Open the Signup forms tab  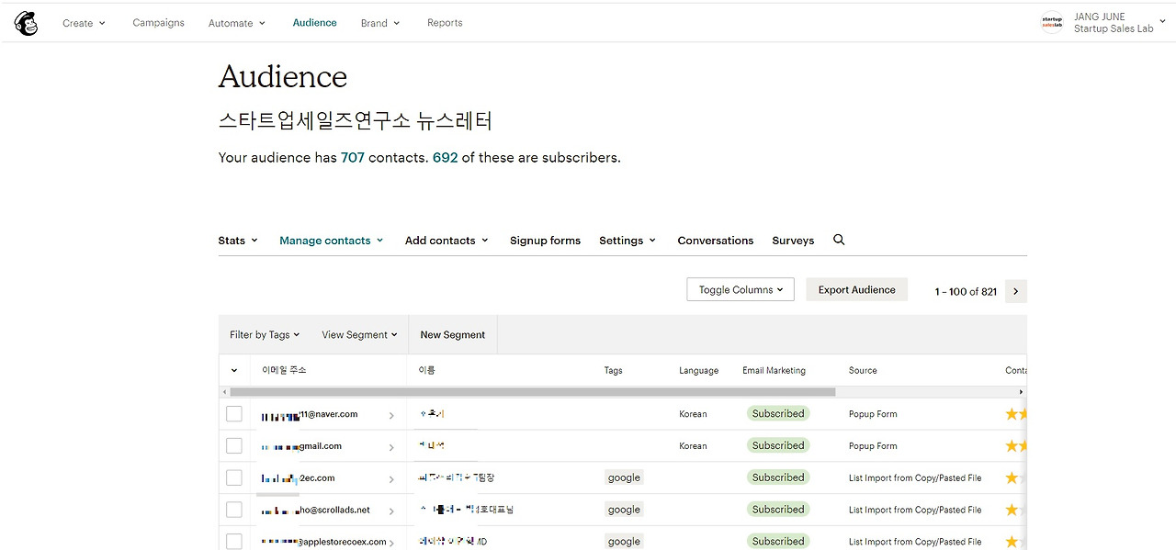(545, 241)
